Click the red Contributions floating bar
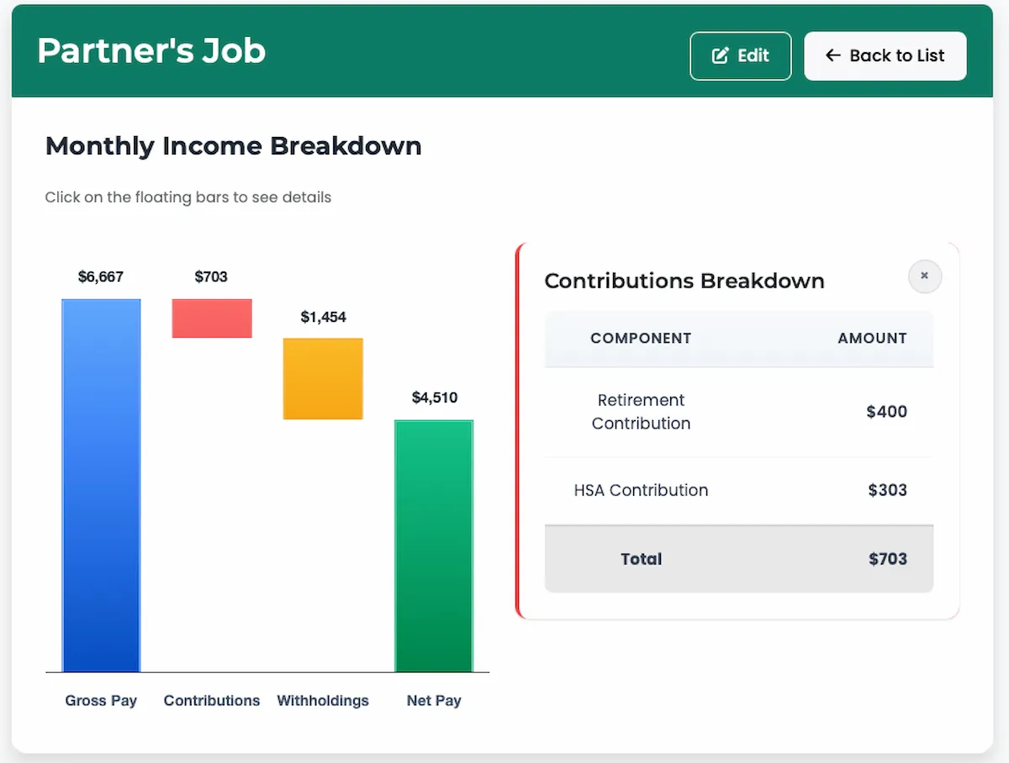This screenshot has width=1009, height=763. point(212,318)
